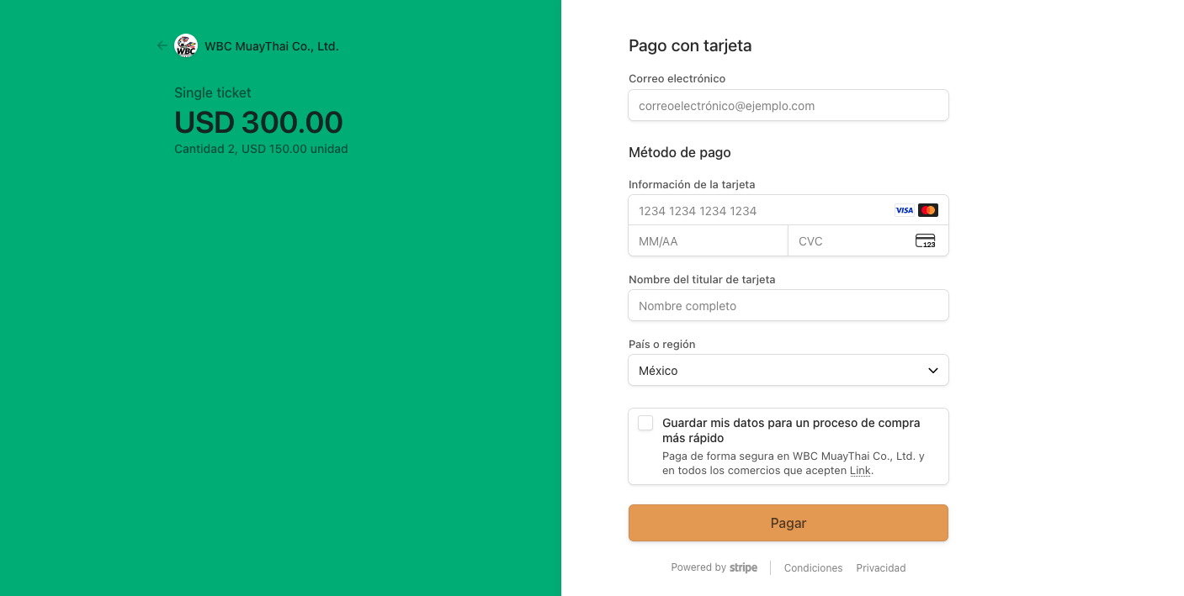The image size is (1184, 596).
Task: Click the orange Pagar button
Action: [x=788, y=523]
